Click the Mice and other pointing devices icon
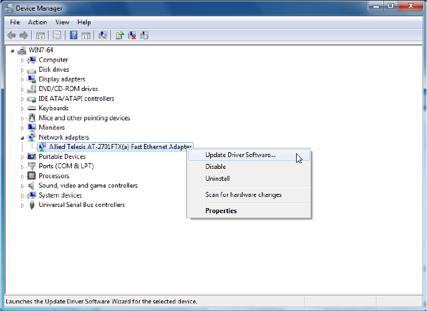 (x=32, y=118)
